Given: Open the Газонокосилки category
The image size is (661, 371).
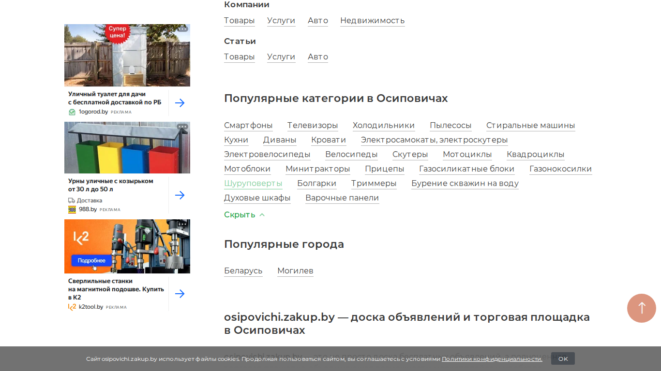Looking at the screenshot, I should [560, 169].
